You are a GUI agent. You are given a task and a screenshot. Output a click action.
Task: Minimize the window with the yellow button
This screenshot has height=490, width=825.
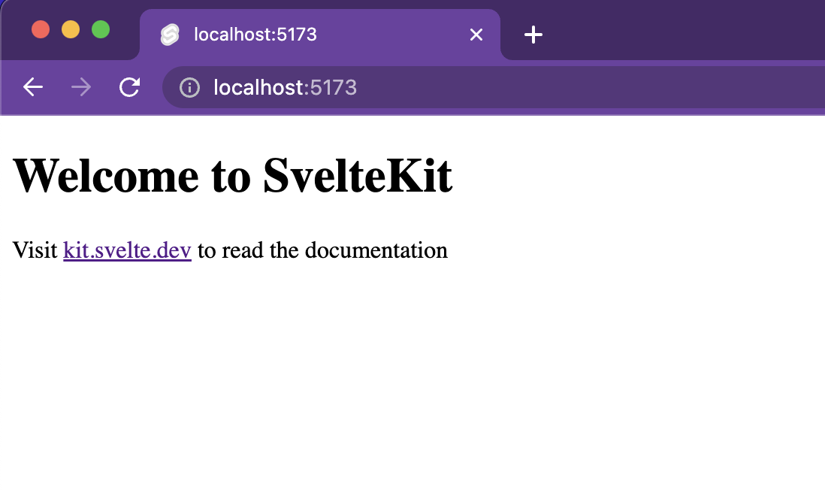pos(71,29)
